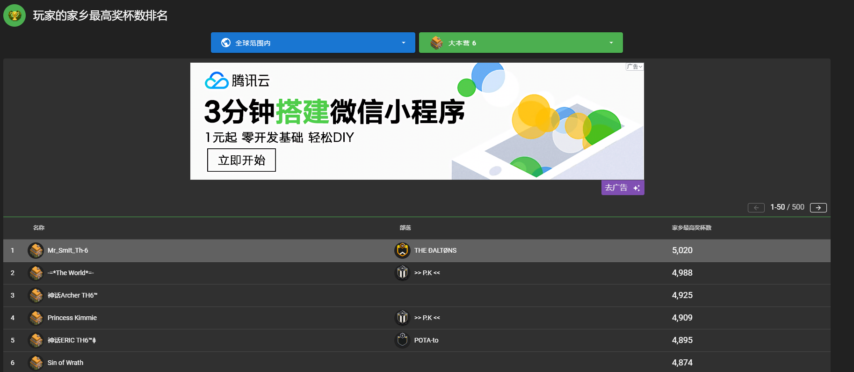
Task: Open the 全球范围内 region dropdown
Action: 313,43
